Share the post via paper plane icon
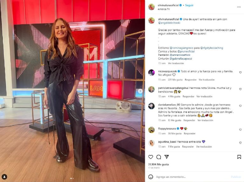Viewport: 244px width, 182px height. coord(166,157)
